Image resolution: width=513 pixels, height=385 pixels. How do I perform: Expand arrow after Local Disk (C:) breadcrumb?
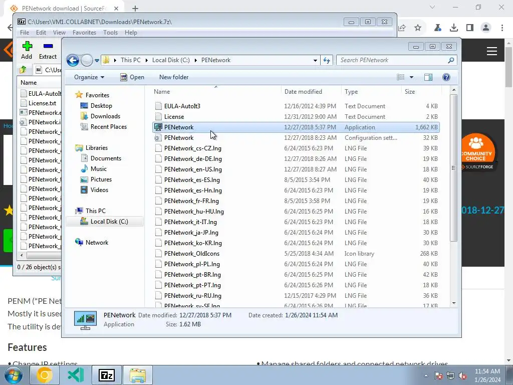(196, 60)
